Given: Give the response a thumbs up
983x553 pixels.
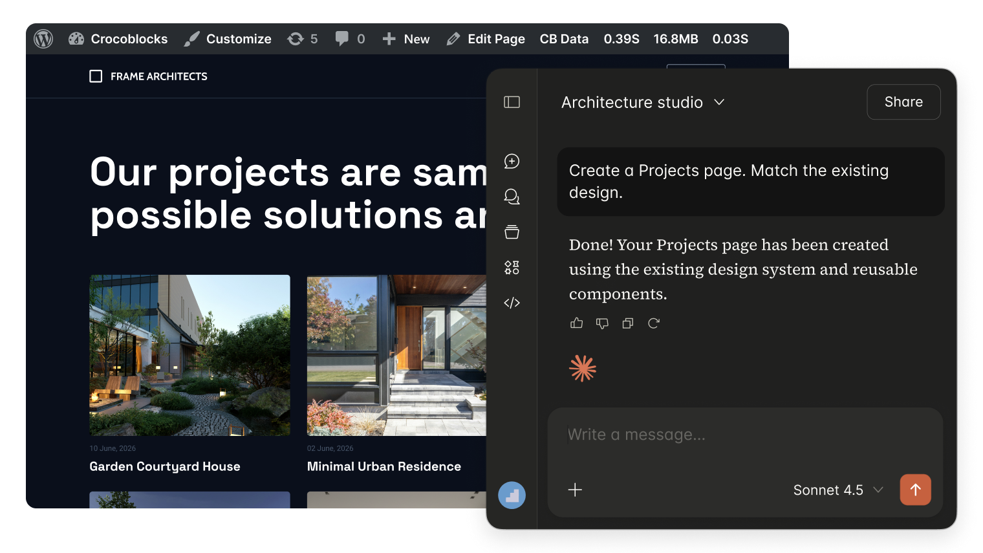Looking at the screenshot, I should click(x=577, y=323).
